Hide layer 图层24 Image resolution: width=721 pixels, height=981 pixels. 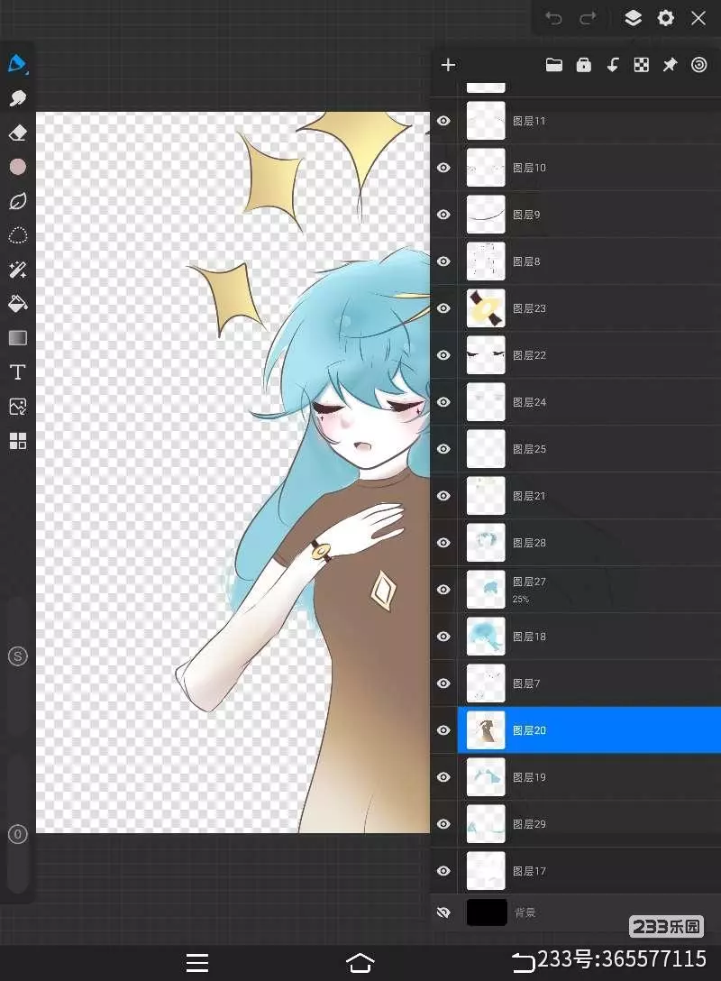pyautogui.click(x=443, y=401)
